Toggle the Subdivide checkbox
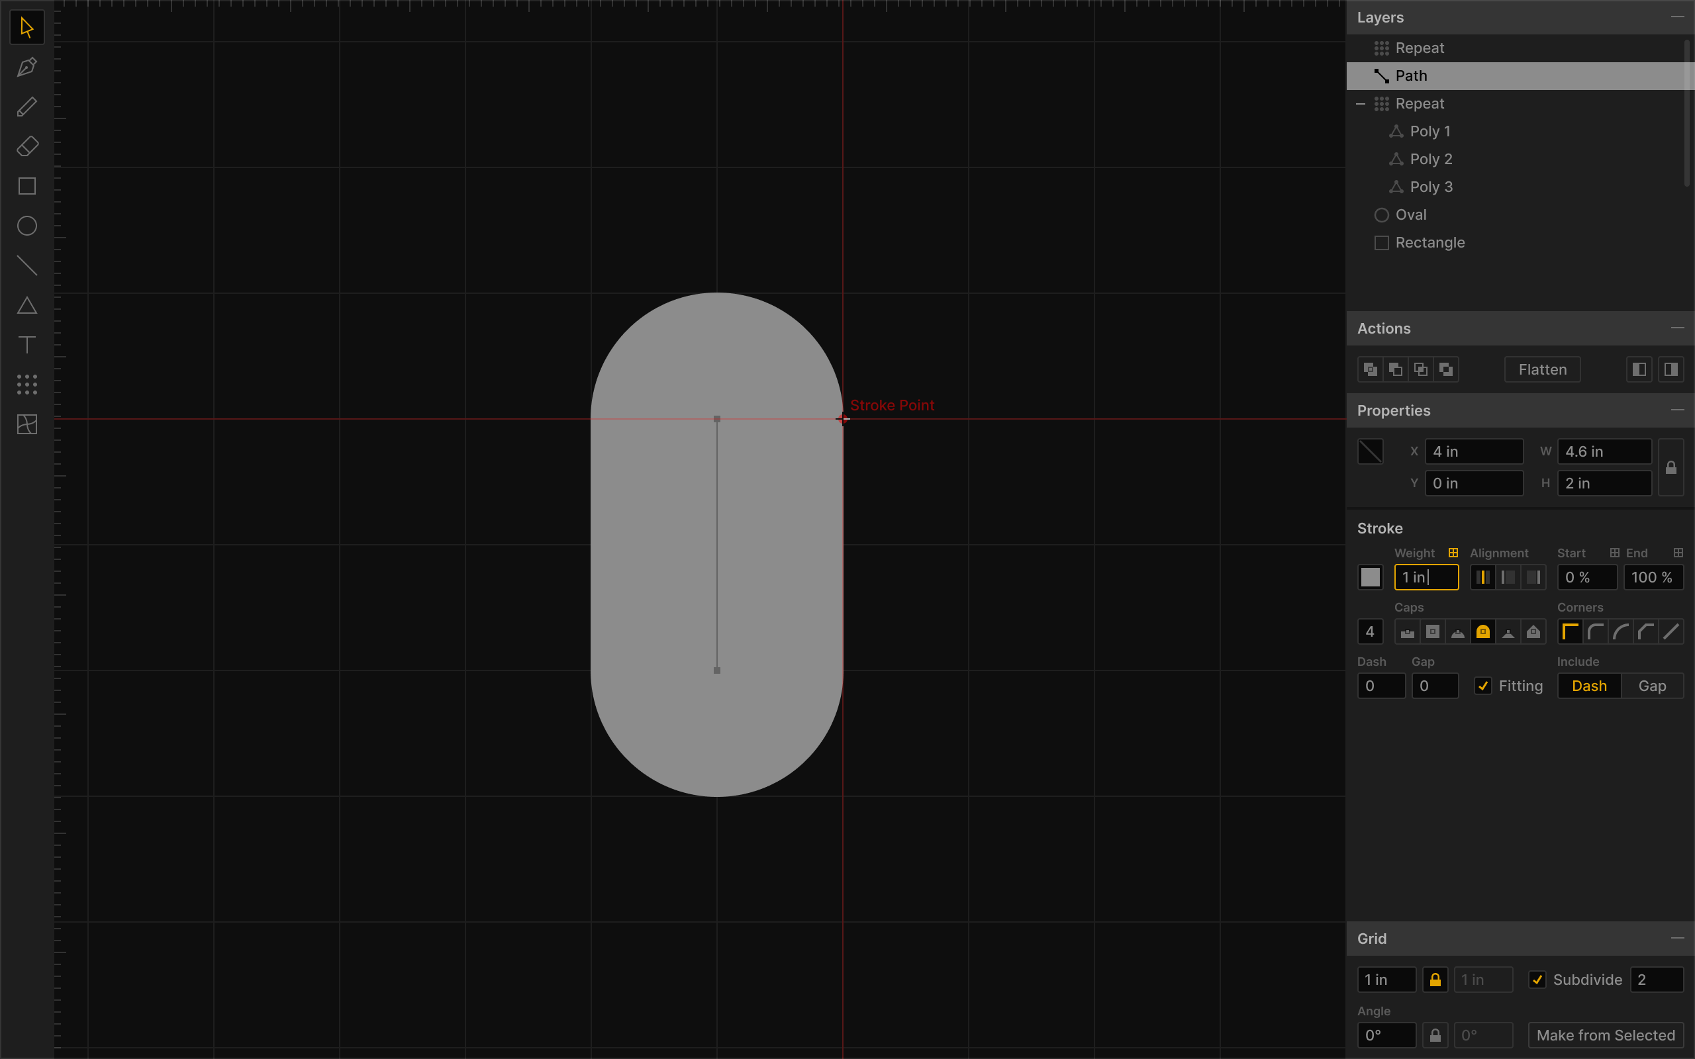Viewport: 1695px width, 1059px height. click(1537, 980)
